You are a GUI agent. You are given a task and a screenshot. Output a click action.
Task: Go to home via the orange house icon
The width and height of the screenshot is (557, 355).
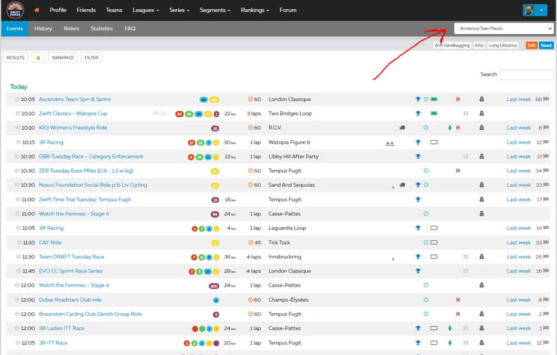point(36,10)
